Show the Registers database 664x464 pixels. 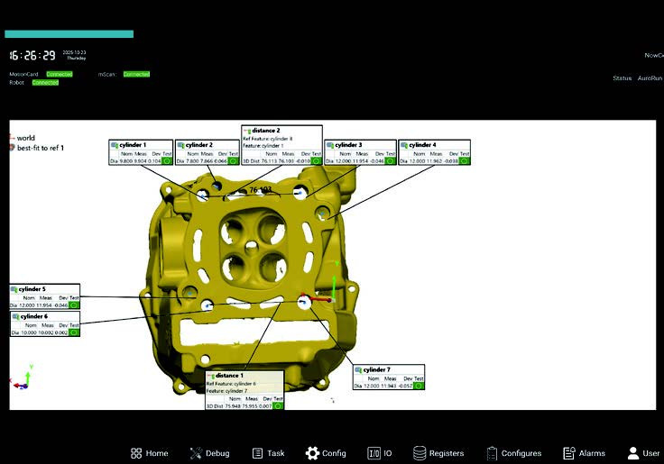click(438, 453)
